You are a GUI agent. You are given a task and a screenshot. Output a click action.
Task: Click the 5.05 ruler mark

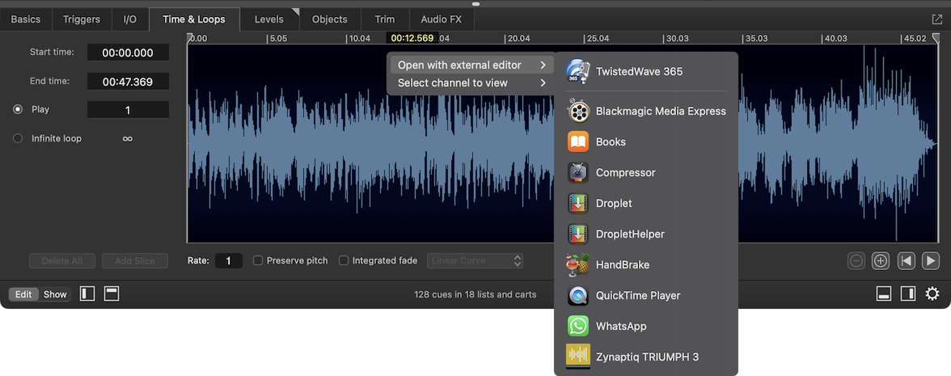(277, 38)
